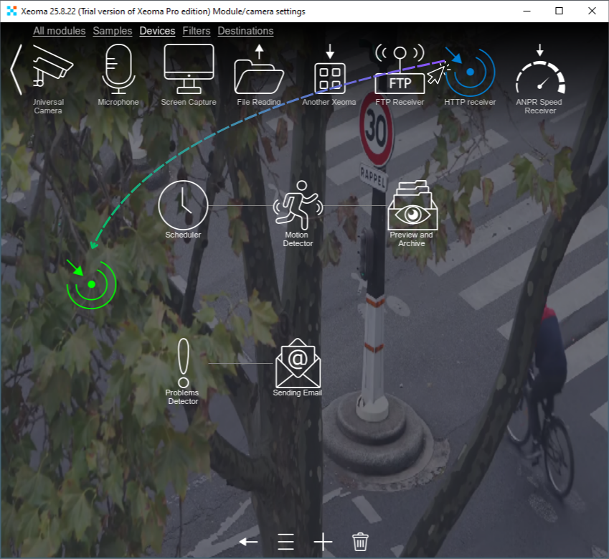Click the HTTP receiver module in the top row
609x559 pixels.
(469, 72)
